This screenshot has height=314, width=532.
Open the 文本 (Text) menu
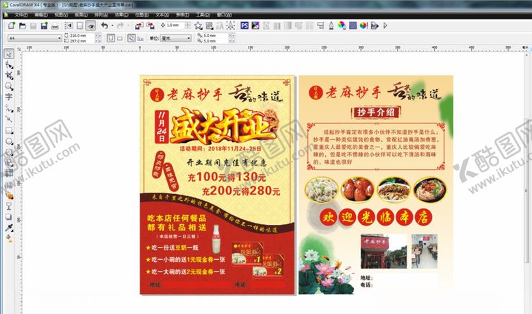click(x=162, y=15)
